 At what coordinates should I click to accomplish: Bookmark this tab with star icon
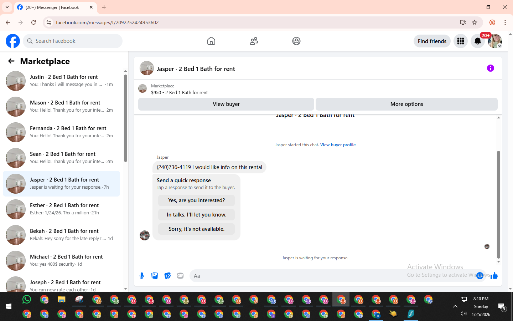[x=475, y=22]
